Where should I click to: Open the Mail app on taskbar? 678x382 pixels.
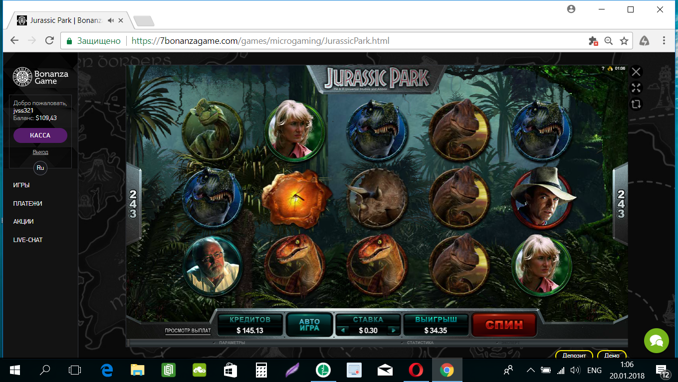pos(385,370)
